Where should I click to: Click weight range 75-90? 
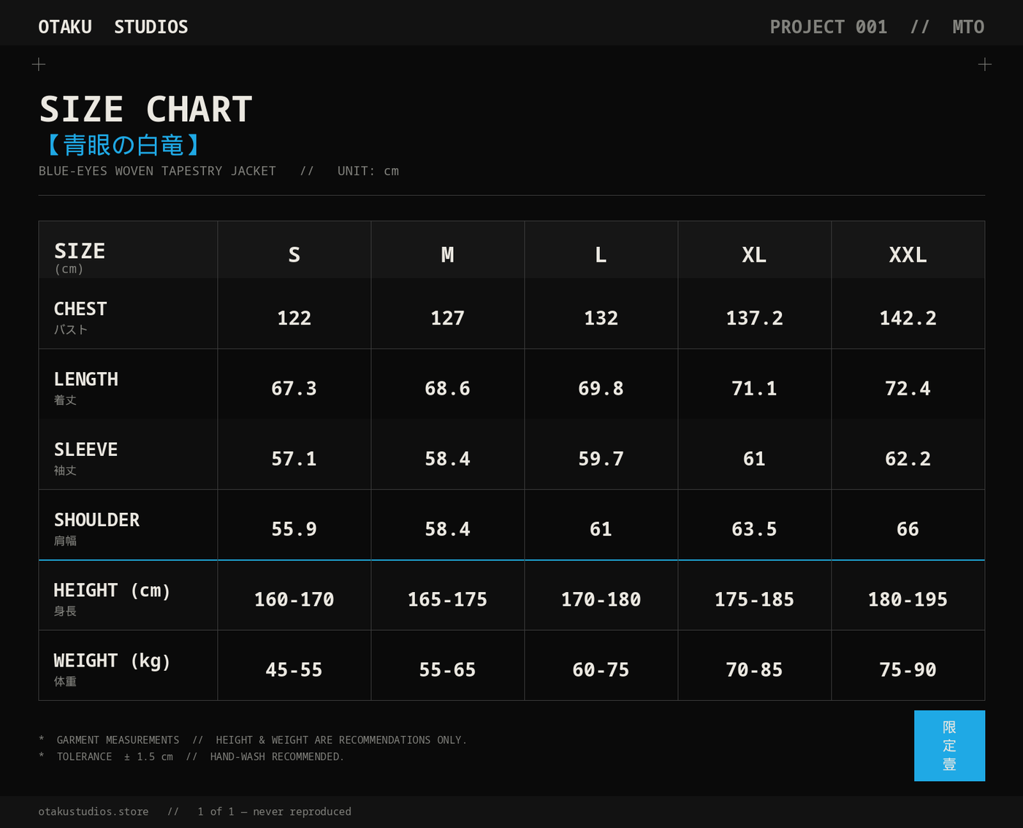908,669
